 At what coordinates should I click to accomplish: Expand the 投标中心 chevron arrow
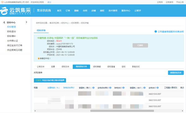tap(26, 22)
